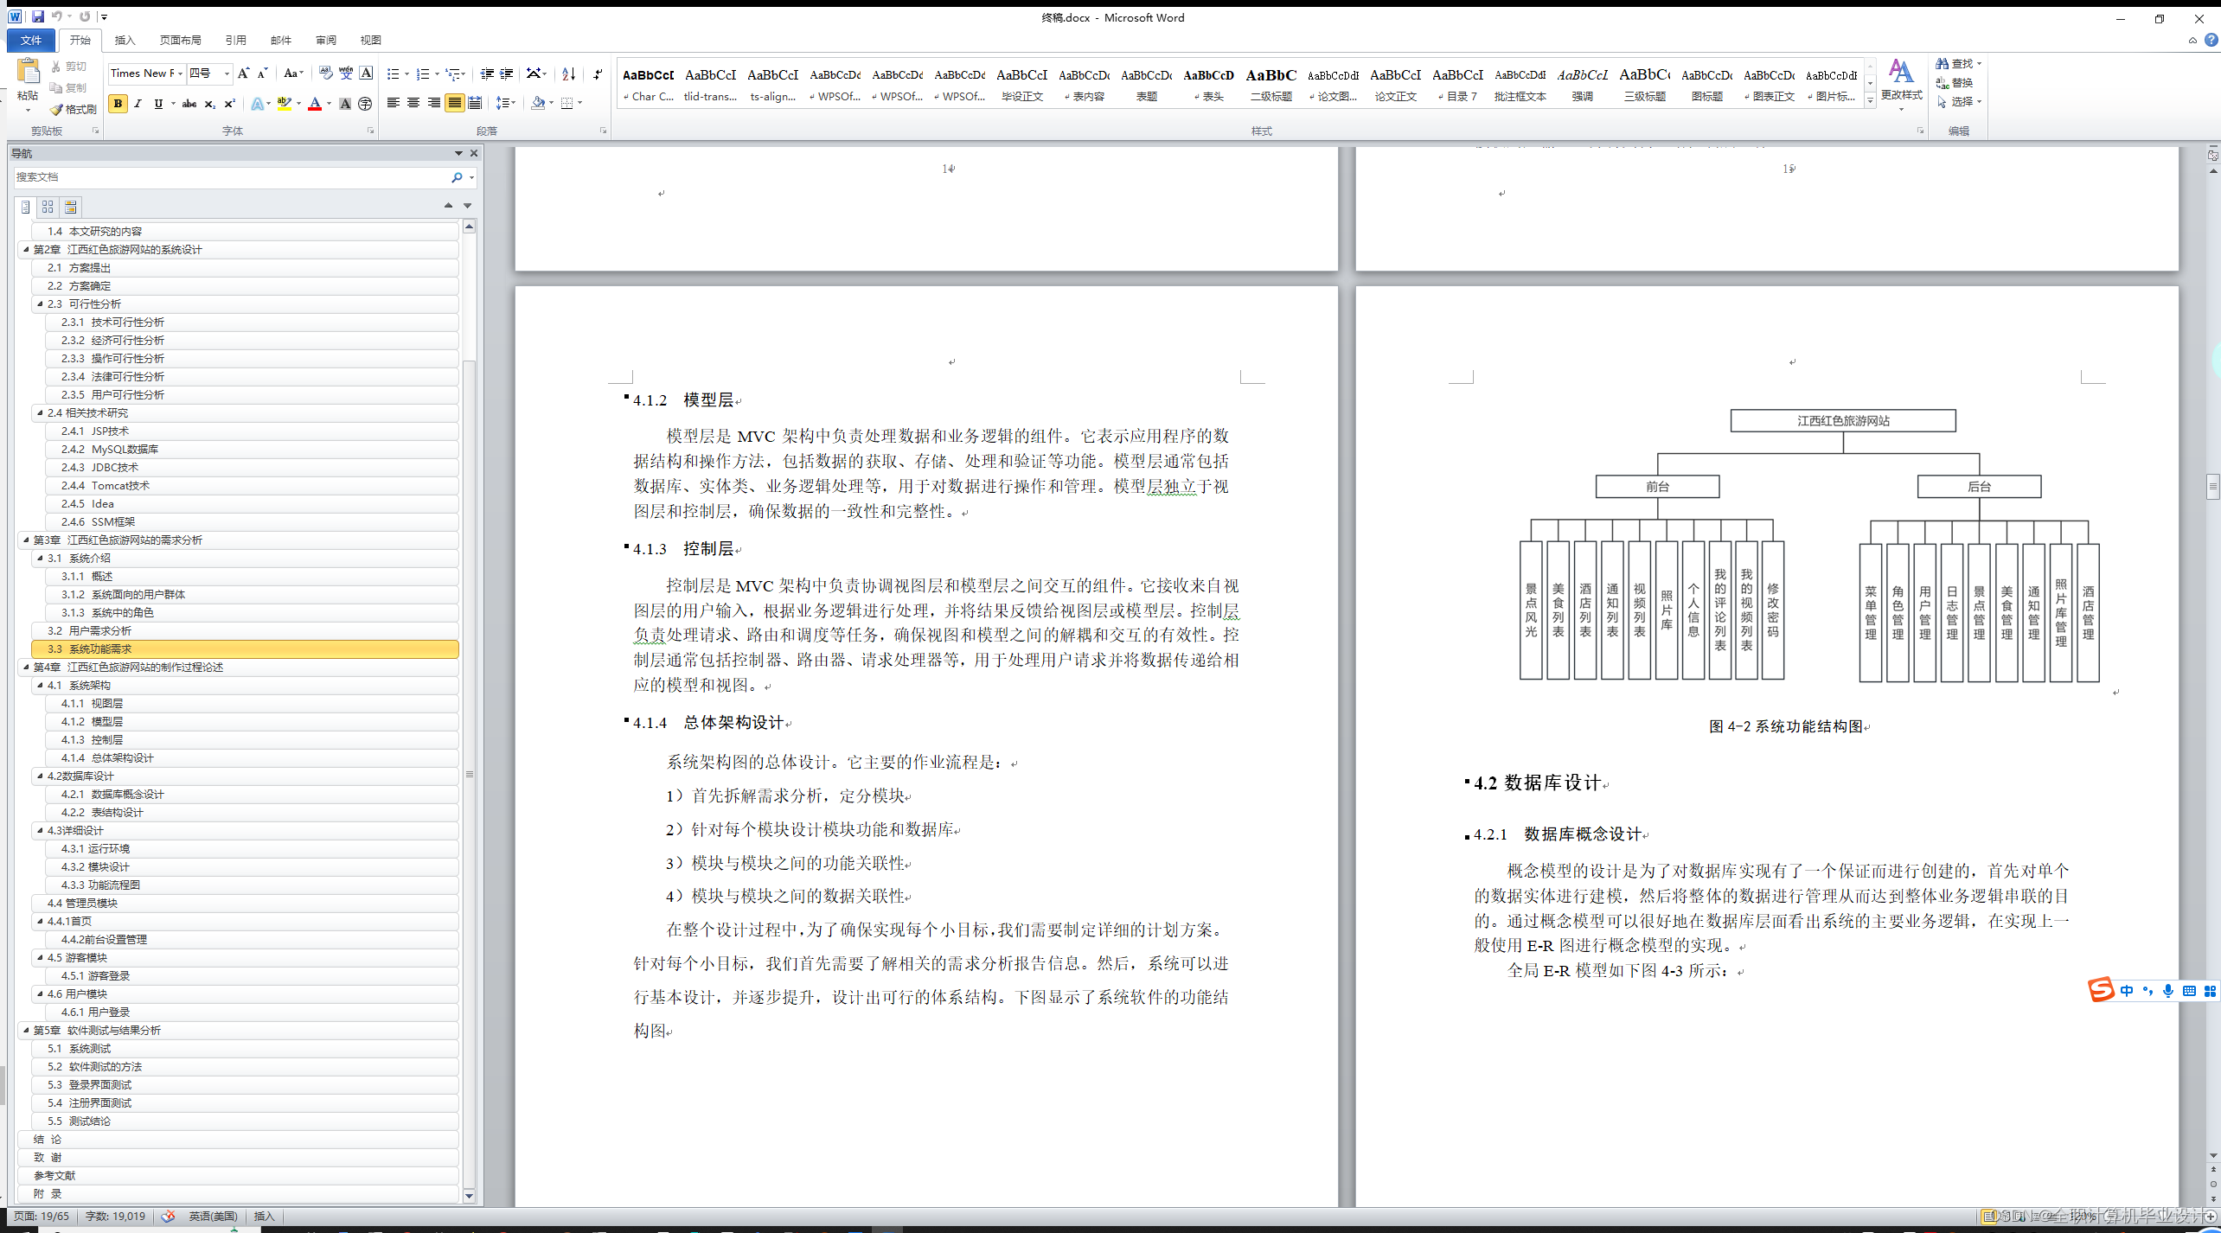Click the Increase Indent icon
Image resolution: width=2221 pixels, height=1233 pixels.
(507, 74)
